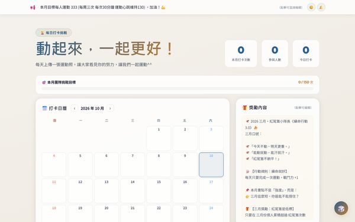
Task: Click the gift icon beside 獎勵內容
Action: point(244,108)
